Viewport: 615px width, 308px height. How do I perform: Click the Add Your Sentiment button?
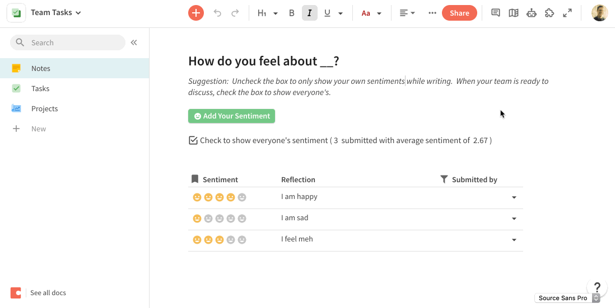point(231,116)
